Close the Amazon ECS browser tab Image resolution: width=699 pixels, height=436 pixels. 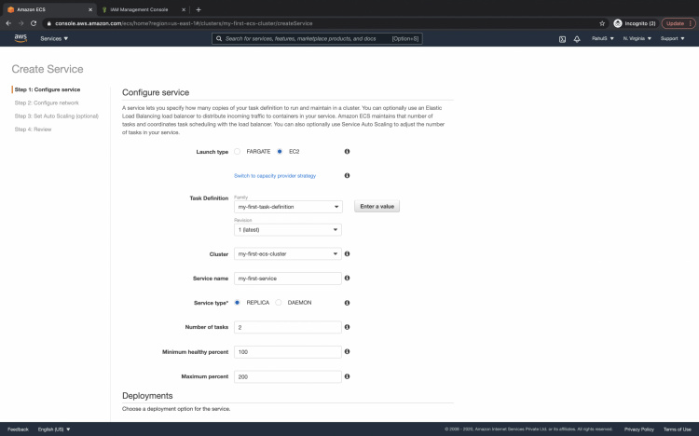tap(90, 9)
